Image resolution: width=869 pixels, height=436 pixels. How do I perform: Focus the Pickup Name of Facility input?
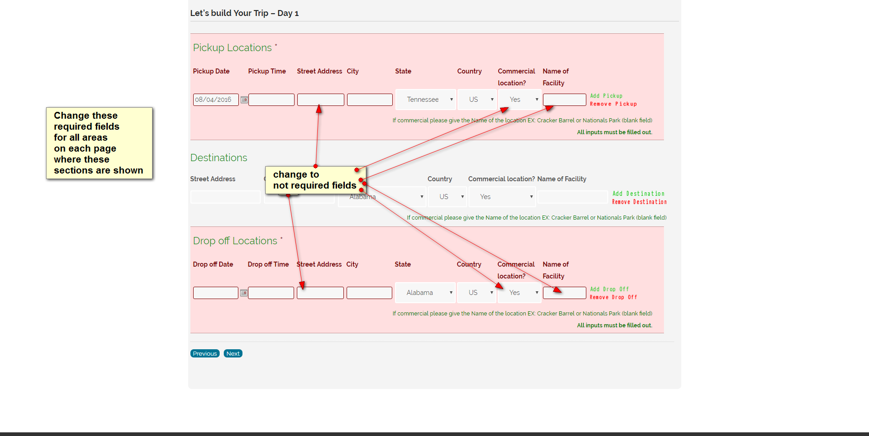click(564, 100)
